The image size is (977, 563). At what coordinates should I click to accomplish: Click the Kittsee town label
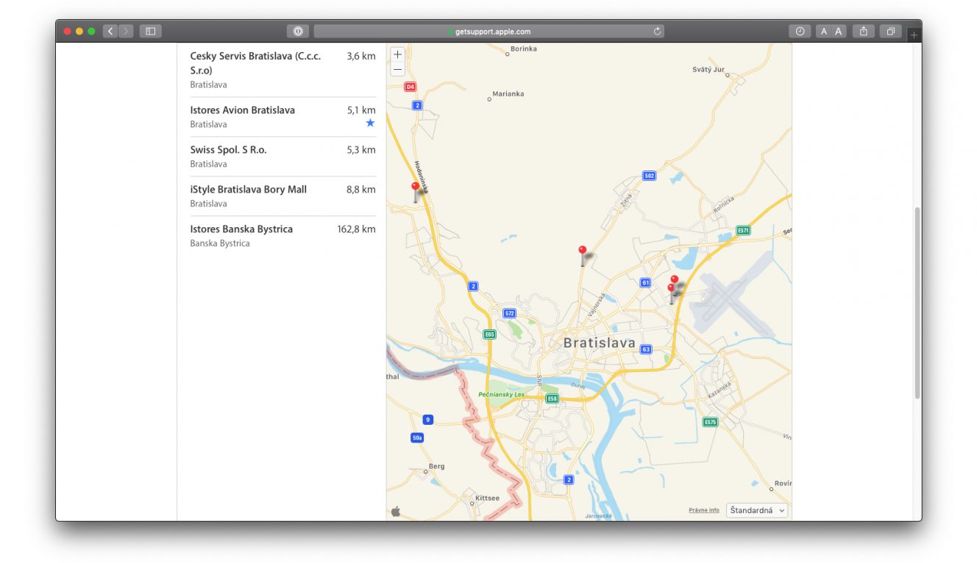click(487, 498)
